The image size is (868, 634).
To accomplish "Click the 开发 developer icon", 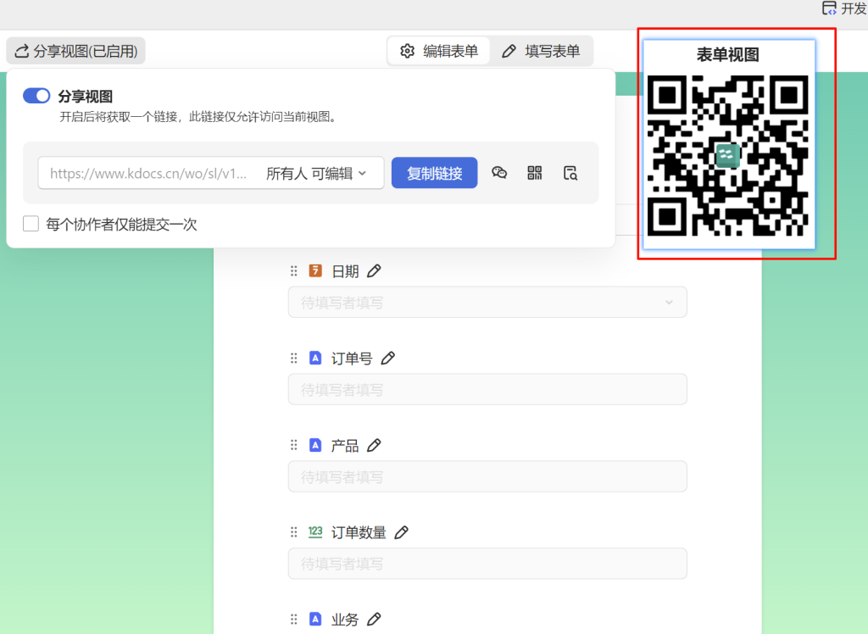I will pos(829,8).
